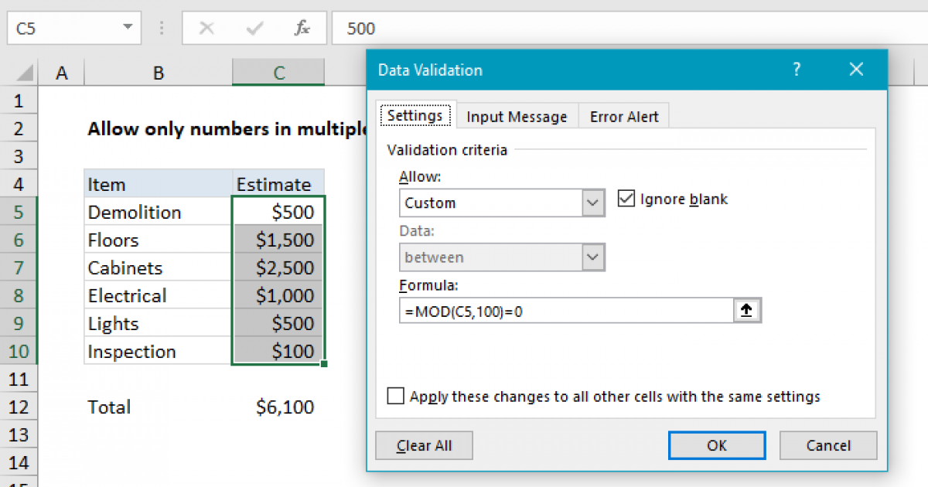
Task: Click the Cancel X in the formula bar
Action: (x=206, y=29)
